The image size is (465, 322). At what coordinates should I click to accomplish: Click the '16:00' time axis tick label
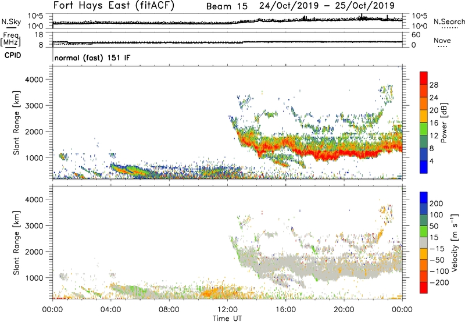click(286, 310)
